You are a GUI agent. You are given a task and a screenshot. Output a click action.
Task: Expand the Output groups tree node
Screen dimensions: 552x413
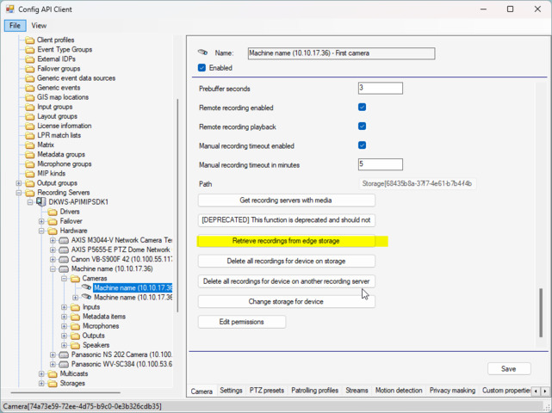click(x=19, y=183)
